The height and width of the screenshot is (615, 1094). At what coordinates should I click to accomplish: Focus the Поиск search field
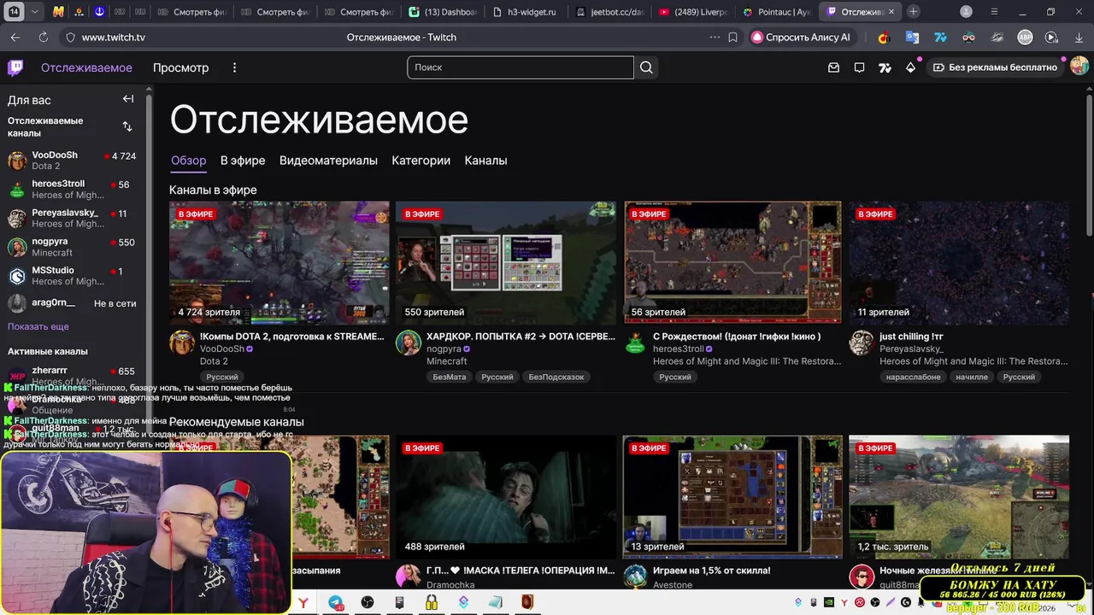(520, 67)
